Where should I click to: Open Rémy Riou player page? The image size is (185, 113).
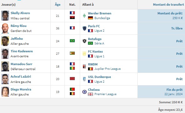(x=18, y=26)
